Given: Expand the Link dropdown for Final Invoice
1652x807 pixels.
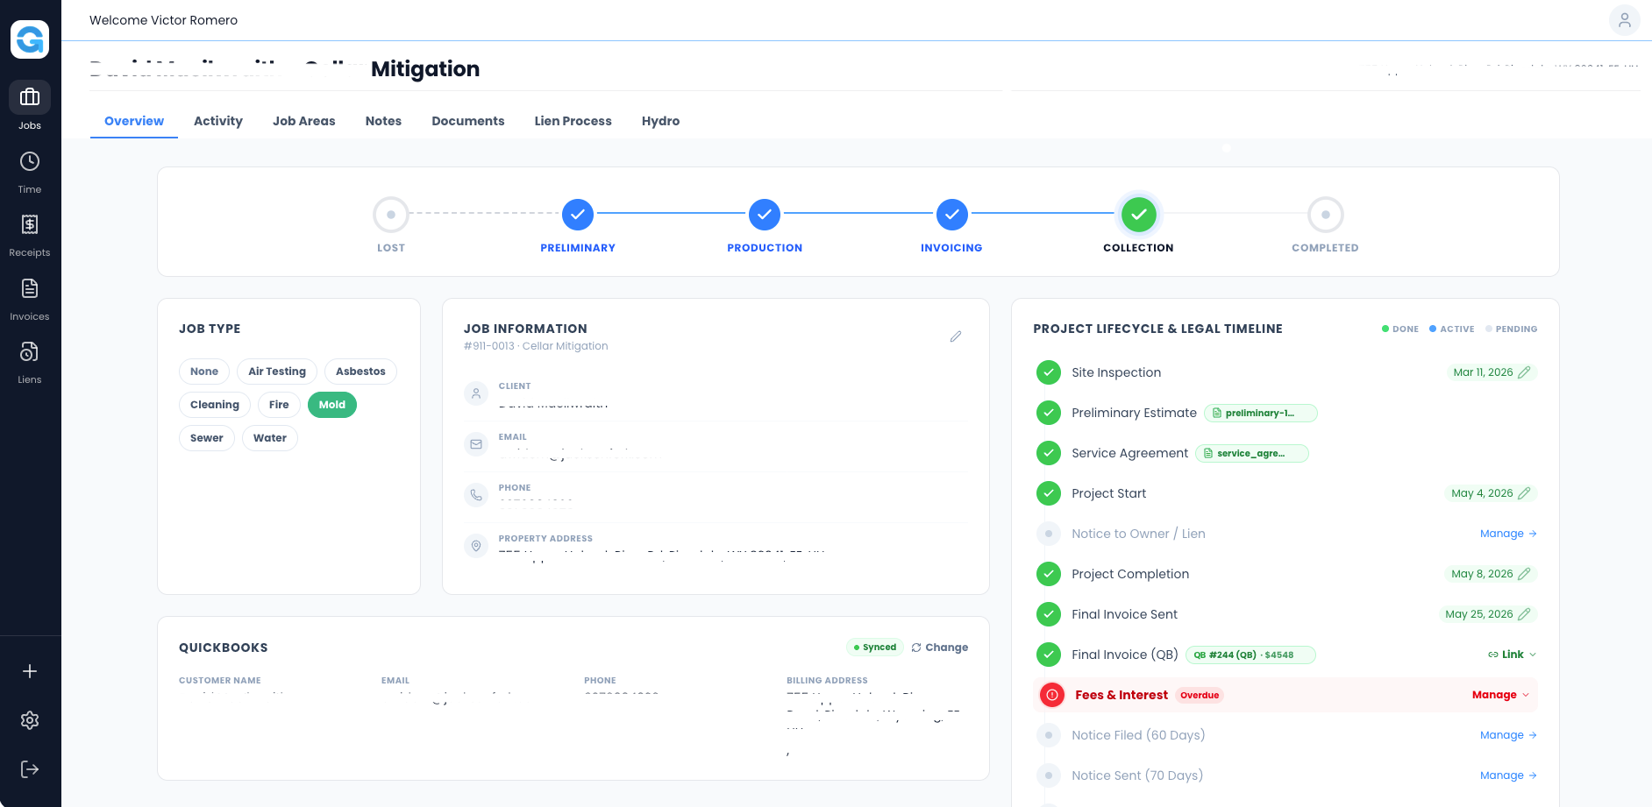Looking at the screenshot, I should click(x=1512, y=655).
